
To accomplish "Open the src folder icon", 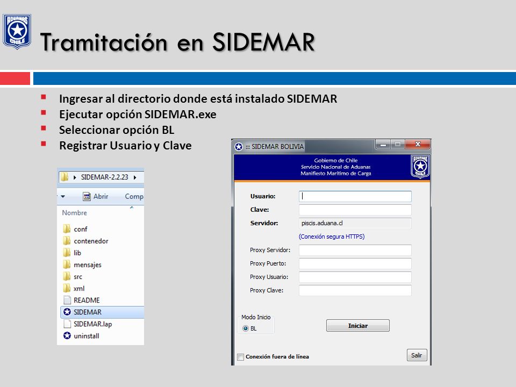I will (67, 276).
